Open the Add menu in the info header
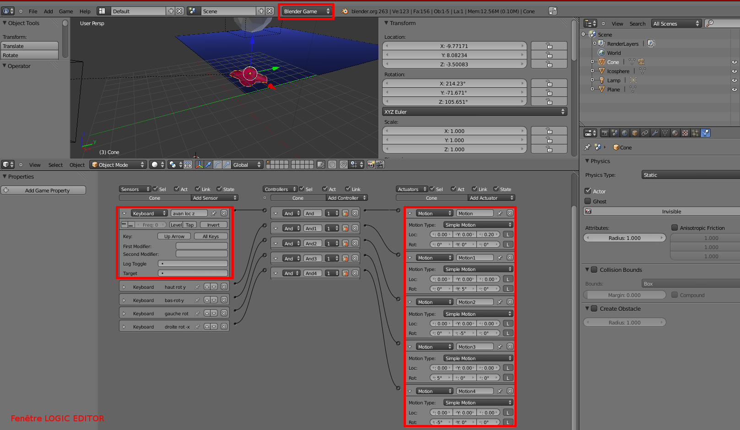The image size is (740, 430). pyautogui.click(x=48, y=11)
